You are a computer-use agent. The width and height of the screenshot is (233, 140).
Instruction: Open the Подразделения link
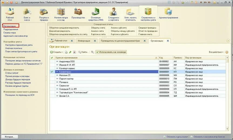11,29
